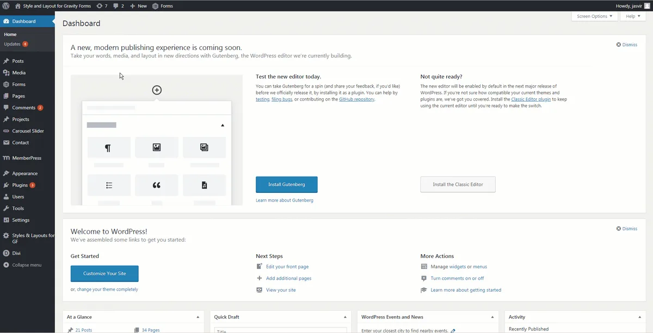Open the Classic Editor plugin link
This screenshot has width=653, height=333.
tap(531, 99)
